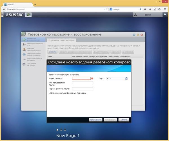Focus the Имя пользователя Rsync field

[x=83, y=83]
